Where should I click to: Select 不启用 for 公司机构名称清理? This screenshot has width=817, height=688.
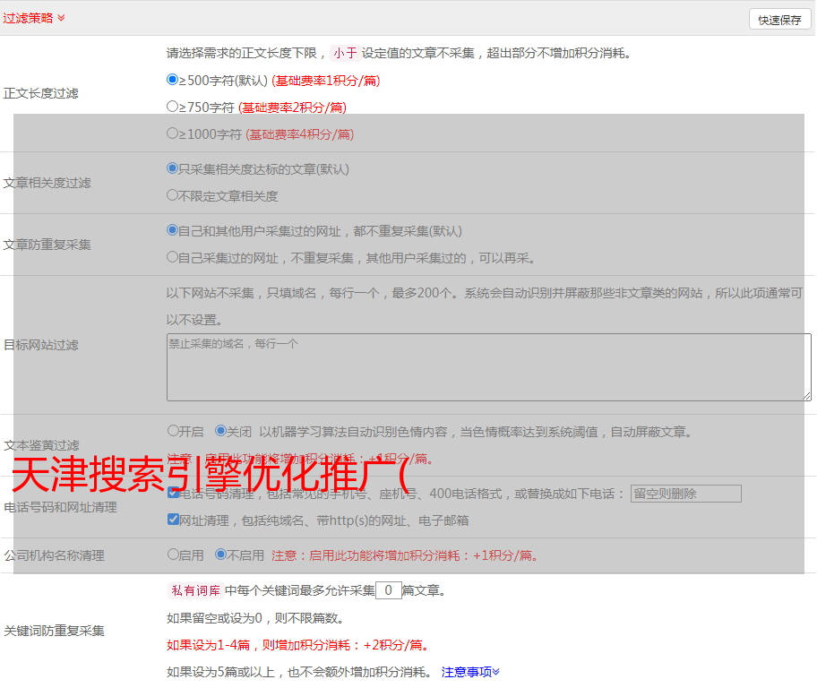click(220, 555)
